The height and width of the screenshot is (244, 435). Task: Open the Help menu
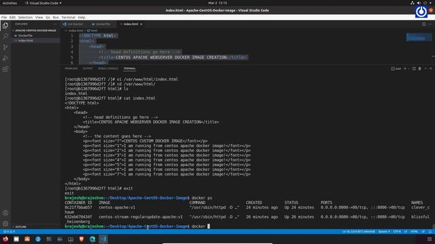82,17
